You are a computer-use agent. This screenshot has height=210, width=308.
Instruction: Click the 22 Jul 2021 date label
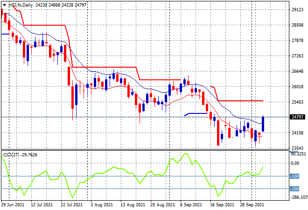click(x=71, y=205)
